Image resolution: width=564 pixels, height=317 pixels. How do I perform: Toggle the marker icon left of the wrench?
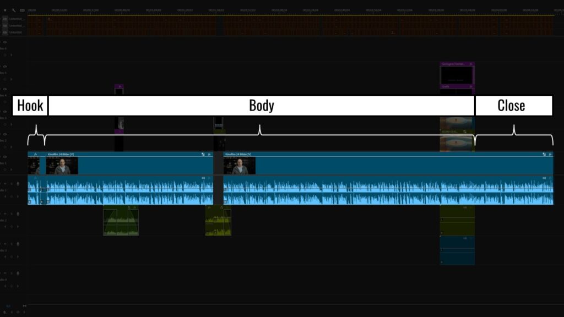click(6, 10)
